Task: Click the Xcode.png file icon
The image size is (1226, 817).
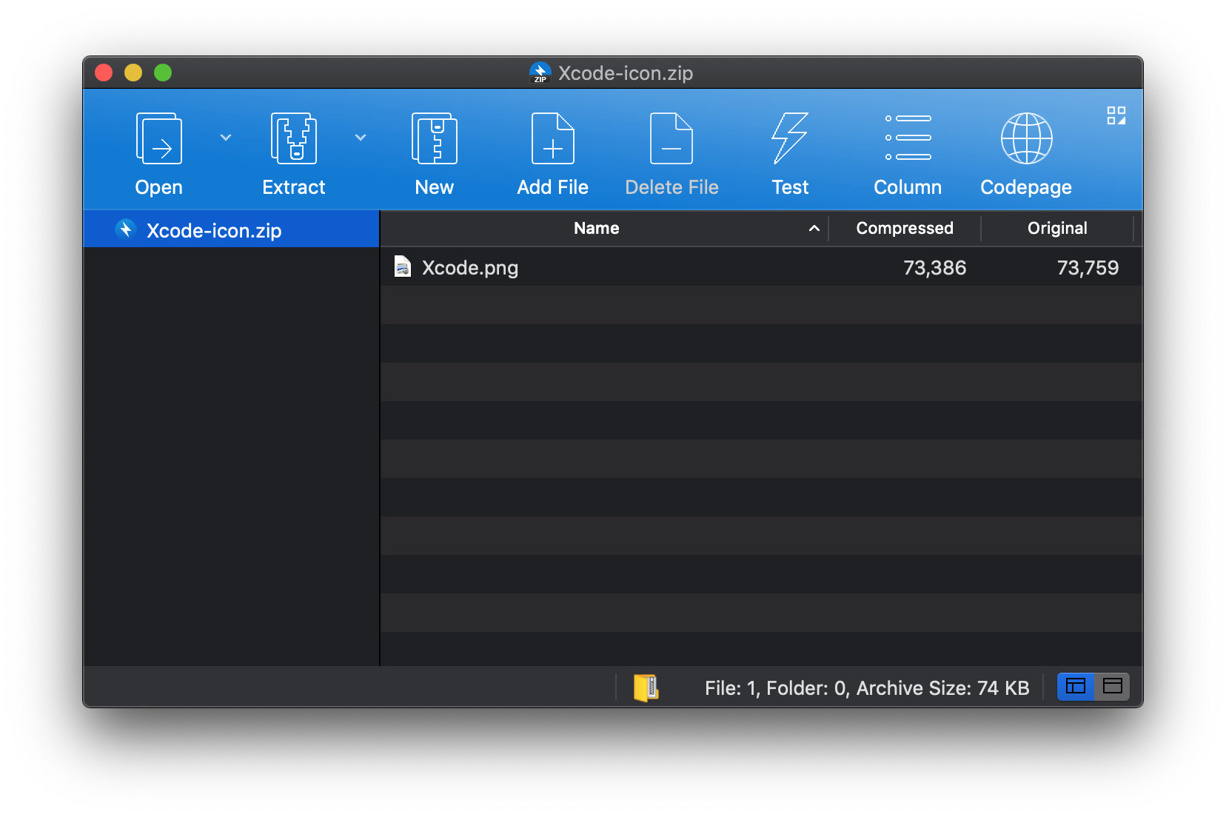Action: pos(402,266)
